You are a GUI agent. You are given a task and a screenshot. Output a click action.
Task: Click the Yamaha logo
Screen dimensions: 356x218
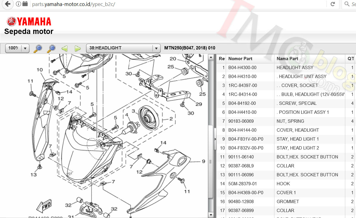(x=29, y=21)
